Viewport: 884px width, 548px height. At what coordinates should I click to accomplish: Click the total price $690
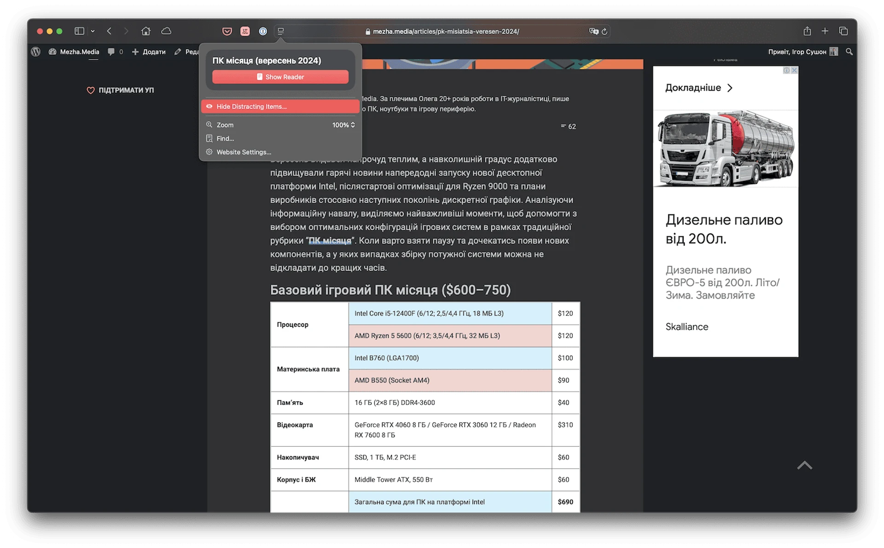pos(565,502)
